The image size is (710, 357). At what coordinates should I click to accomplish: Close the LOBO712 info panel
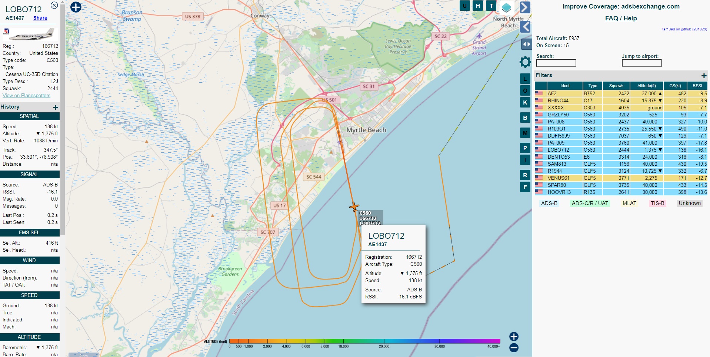pyautogui.click(x=54, y=5)
